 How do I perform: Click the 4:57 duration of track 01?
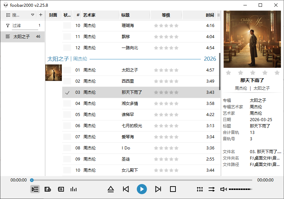tap(210, 70)
